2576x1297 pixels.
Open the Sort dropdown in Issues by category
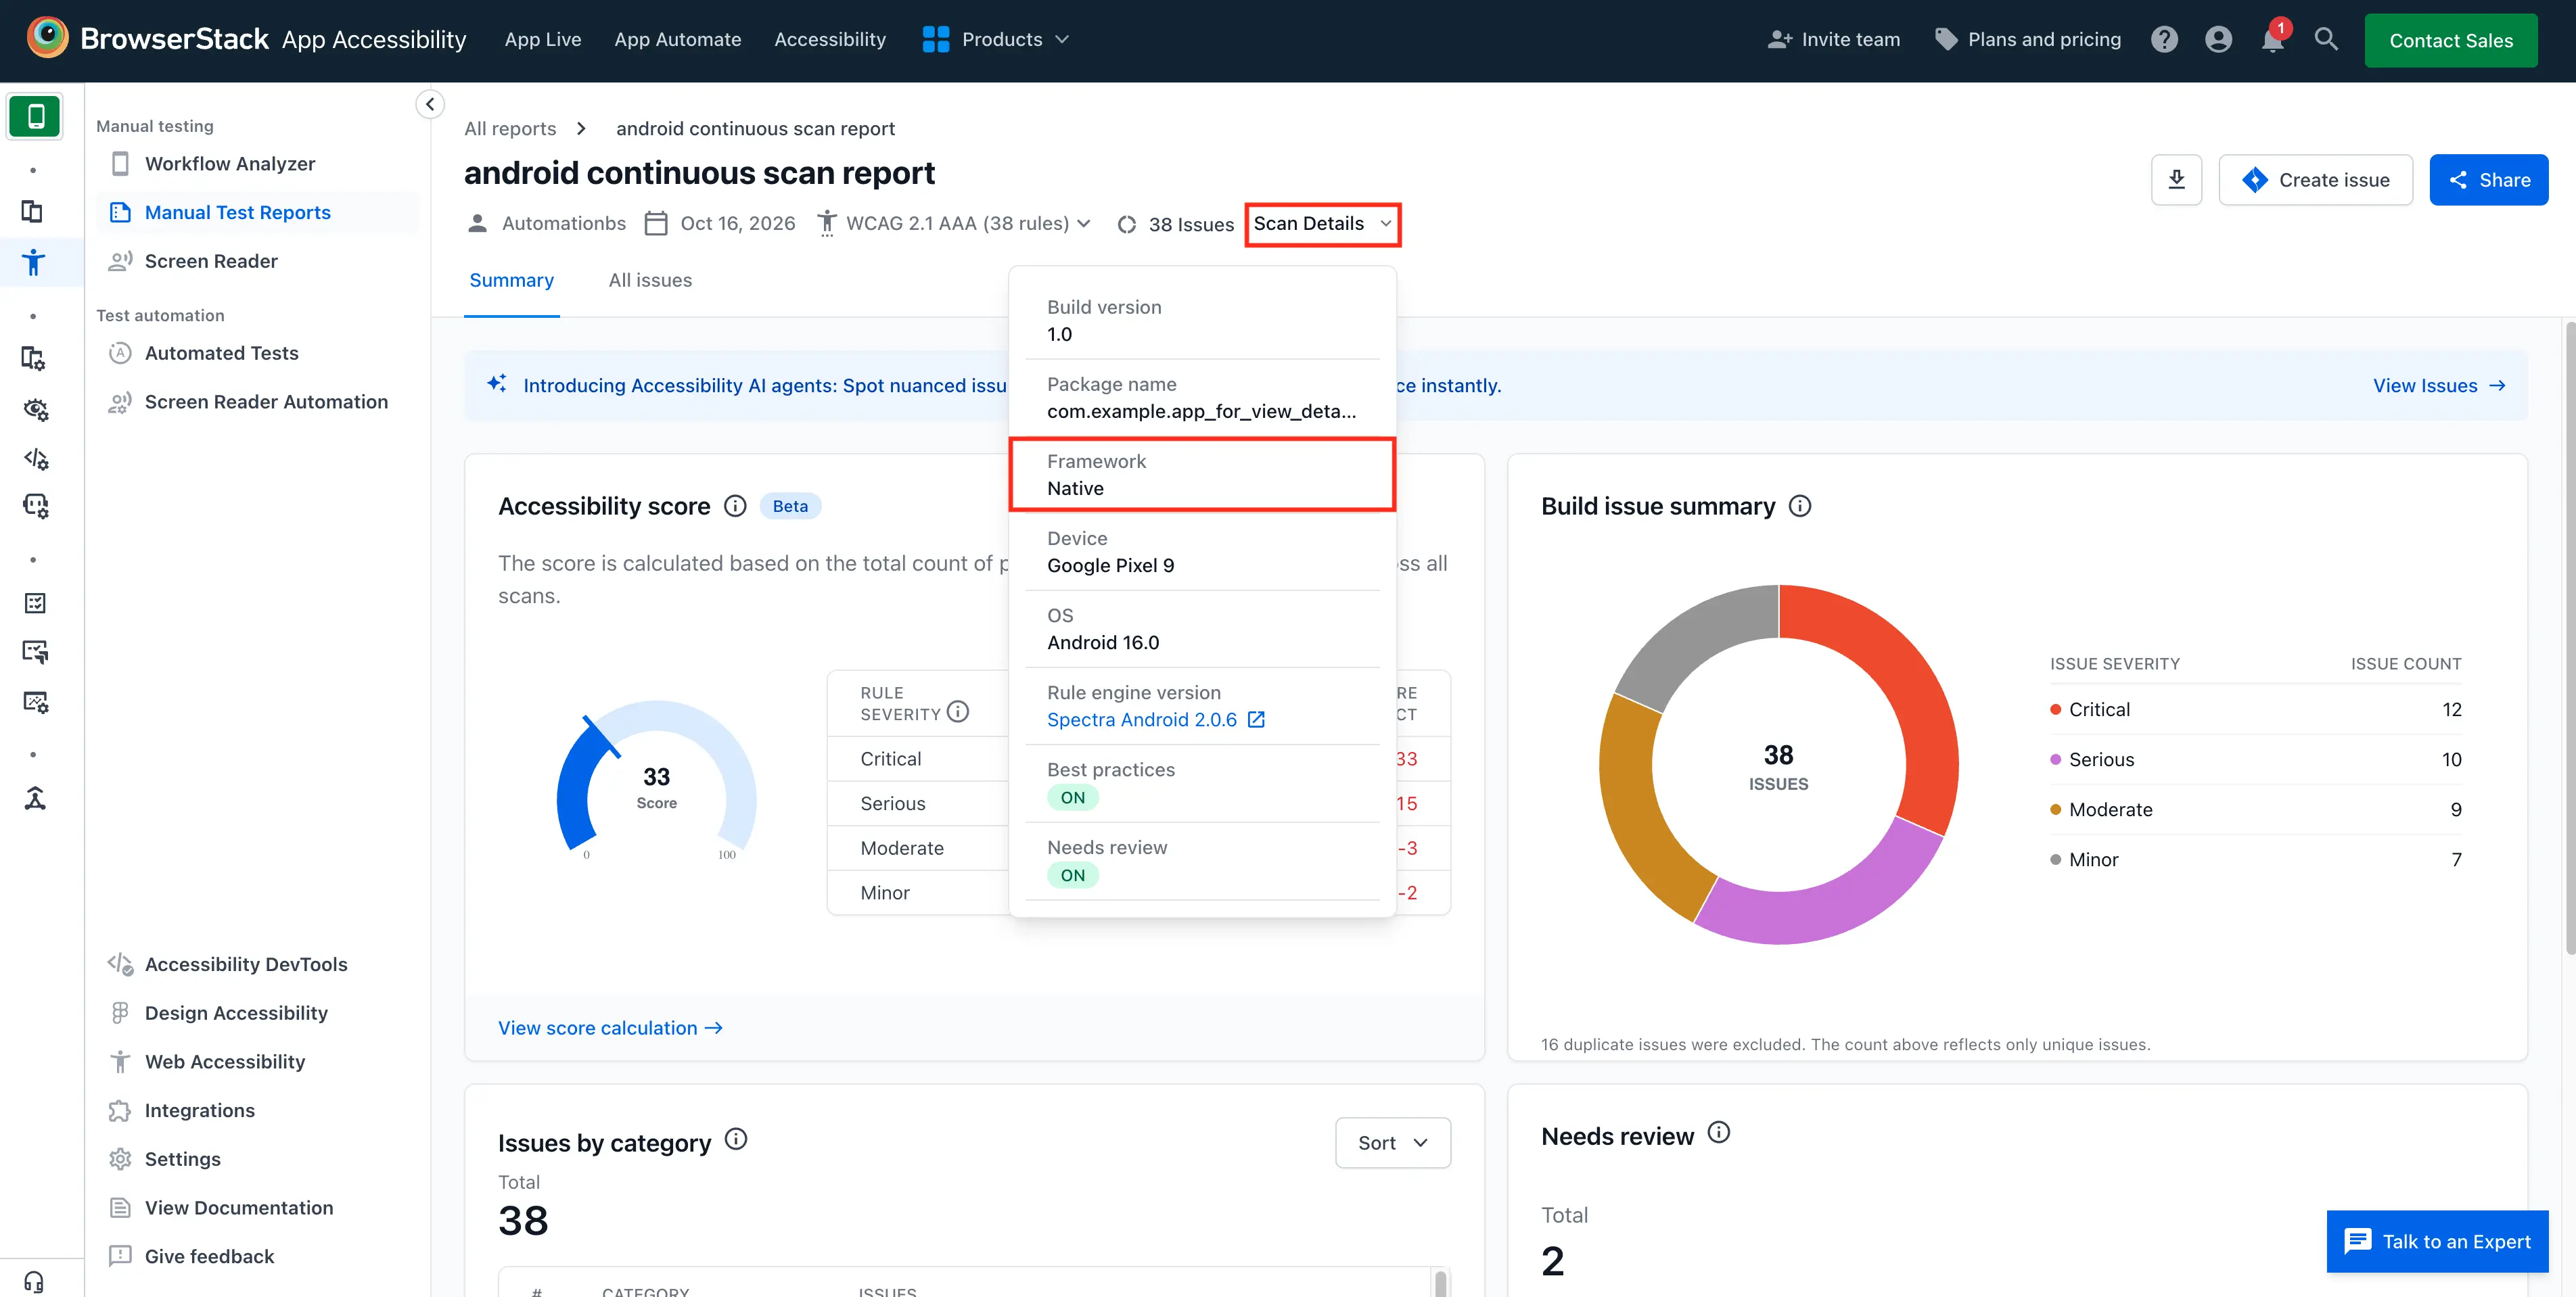point(1392,1143)
